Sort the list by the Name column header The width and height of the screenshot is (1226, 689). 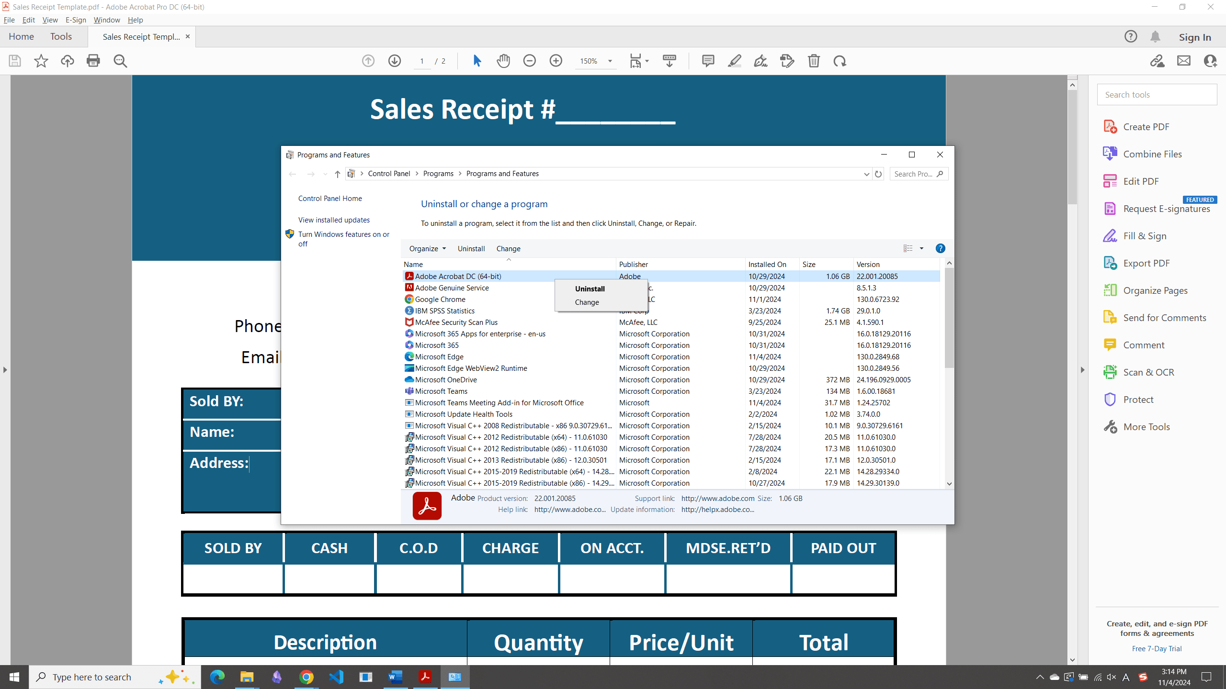coord(509,264)
